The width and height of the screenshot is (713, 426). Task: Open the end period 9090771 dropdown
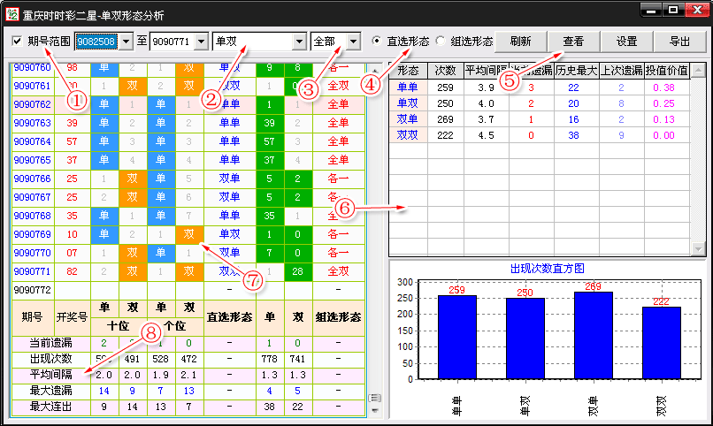[x=200, y=42]
